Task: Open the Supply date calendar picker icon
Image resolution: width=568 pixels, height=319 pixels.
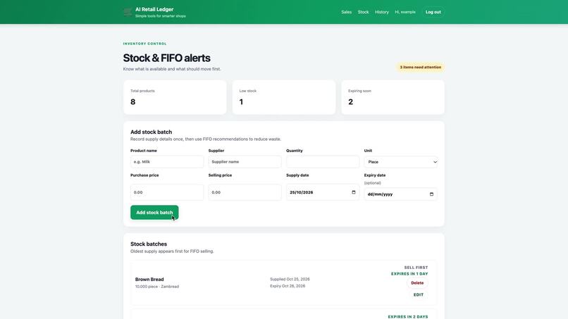Action: [x=354, y=192]
